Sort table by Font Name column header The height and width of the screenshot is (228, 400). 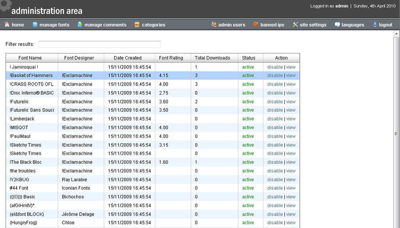tap(30, 58)
